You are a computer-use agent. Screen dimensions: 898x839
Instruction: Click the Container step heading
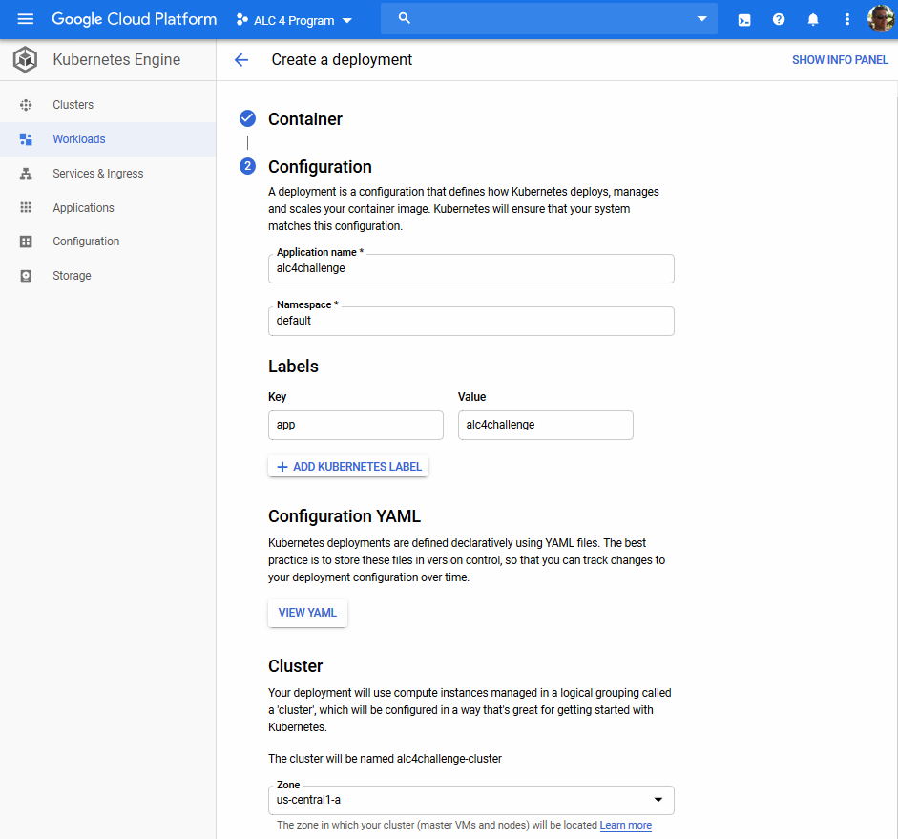pyautogui.click(x=305, y=119)
